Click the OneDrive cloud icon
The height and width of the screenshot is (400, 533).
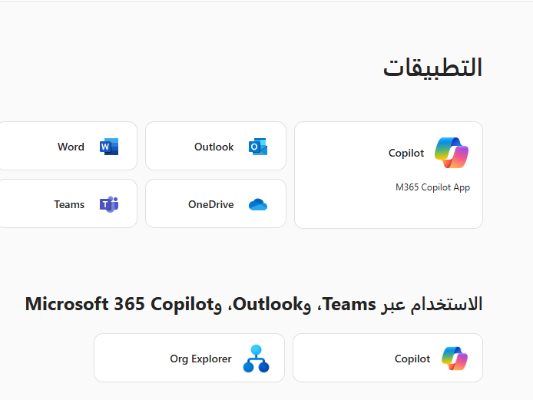click(x=257, y=204)
